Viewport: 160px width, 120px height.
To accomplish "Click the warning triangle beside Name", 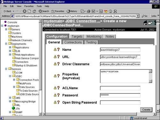I will pyautogui.click(x=55, y=50).
